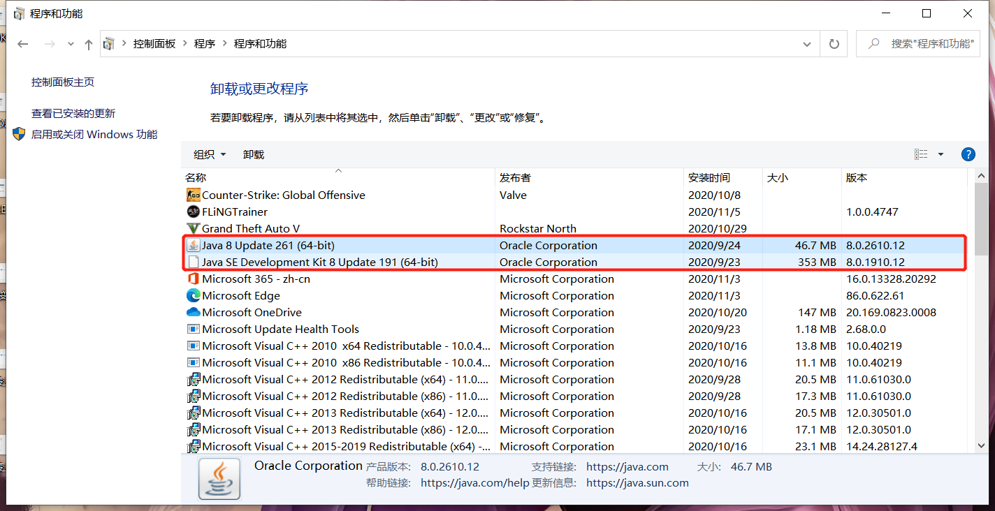This screenshot has height=511, width=995.
Task: Open the https://java.sun.com update info link
Action: 637,483
